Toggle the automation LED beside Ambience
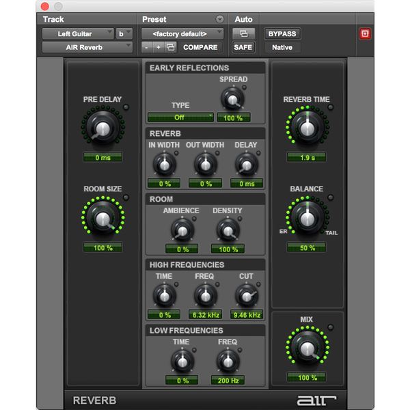Screen dimensions: 410x410 pyautogui.click(x=194, y=219)
